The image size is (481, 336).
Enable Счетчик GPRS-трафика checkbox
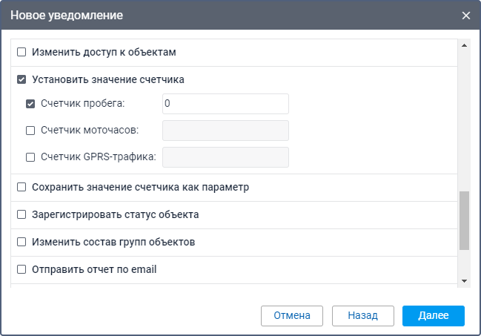point(30,157)
